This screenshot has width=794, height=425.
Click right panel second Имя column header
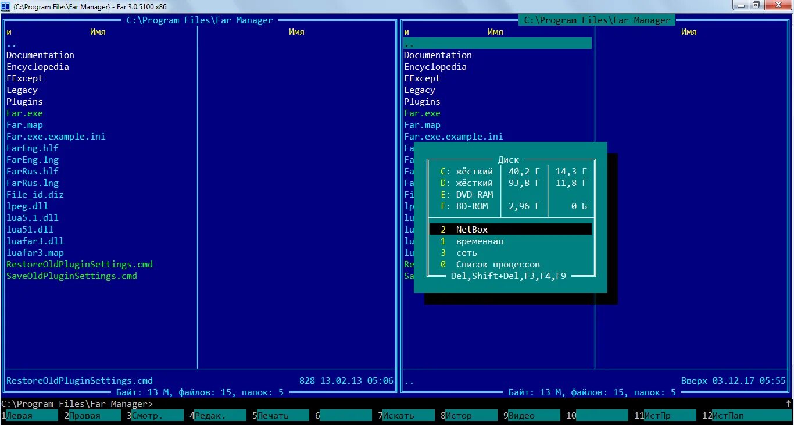[689, 32]
